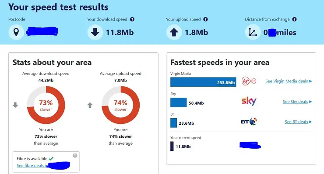Click the 74% slower upload donut chart
The height and width of the screenshot is (174, 324).
pyautogui.click(x=120, y=105)
